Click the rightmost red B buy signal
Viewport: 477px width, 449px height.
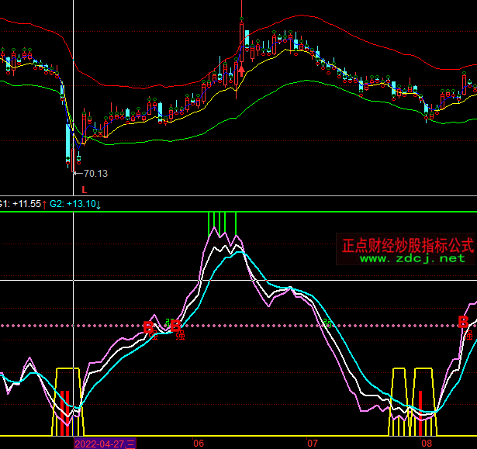click(463, 323)
